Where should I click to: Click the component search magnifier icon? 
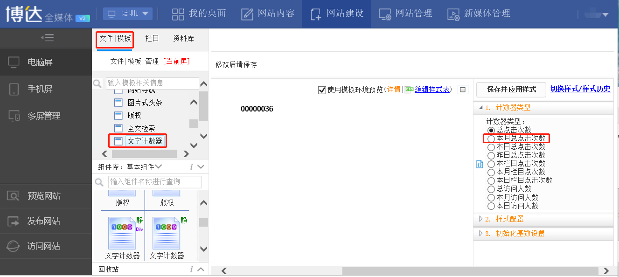(99, 182)
